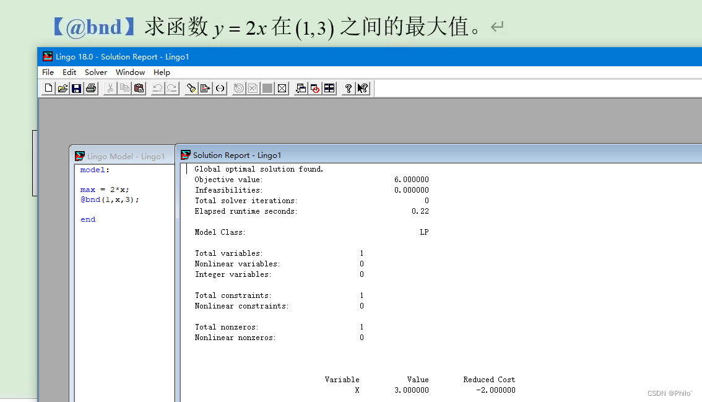Open Find with the flashlight icon
Image resolution: width=702 pixels, height=402 pixels.
coord(191,89)
